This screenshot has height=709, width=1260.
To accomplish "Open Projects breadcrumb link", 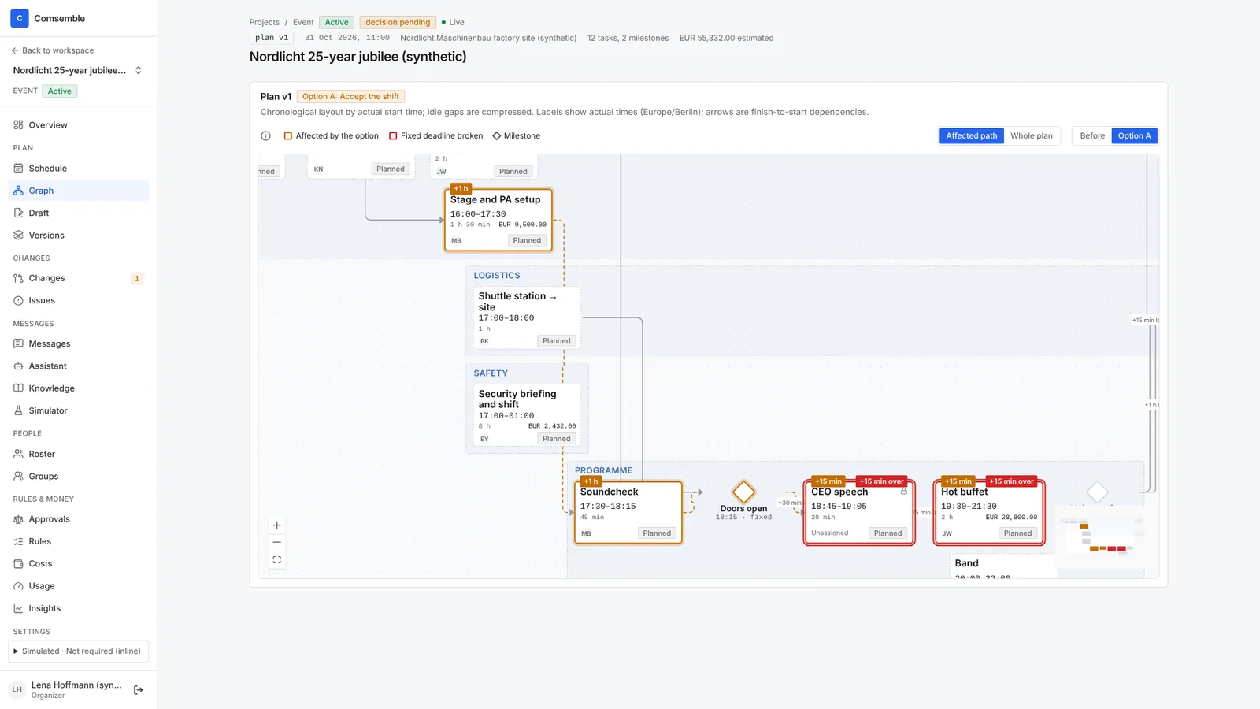I will click(264, 23).
